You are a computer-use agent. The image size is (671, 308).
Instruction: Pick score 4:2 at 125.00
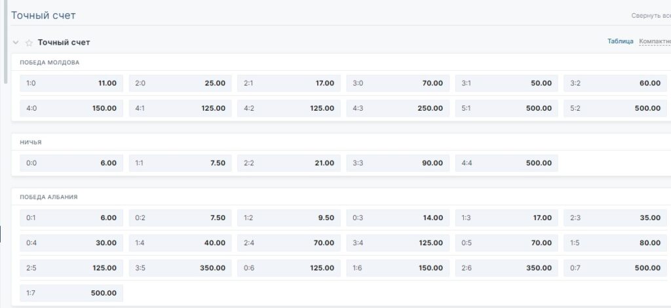point(289,108)
